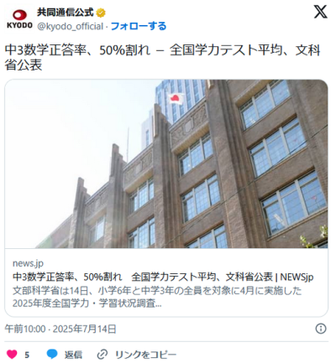Open the info circle icon
The image size is (336, 363).
(x=321, y=329)
